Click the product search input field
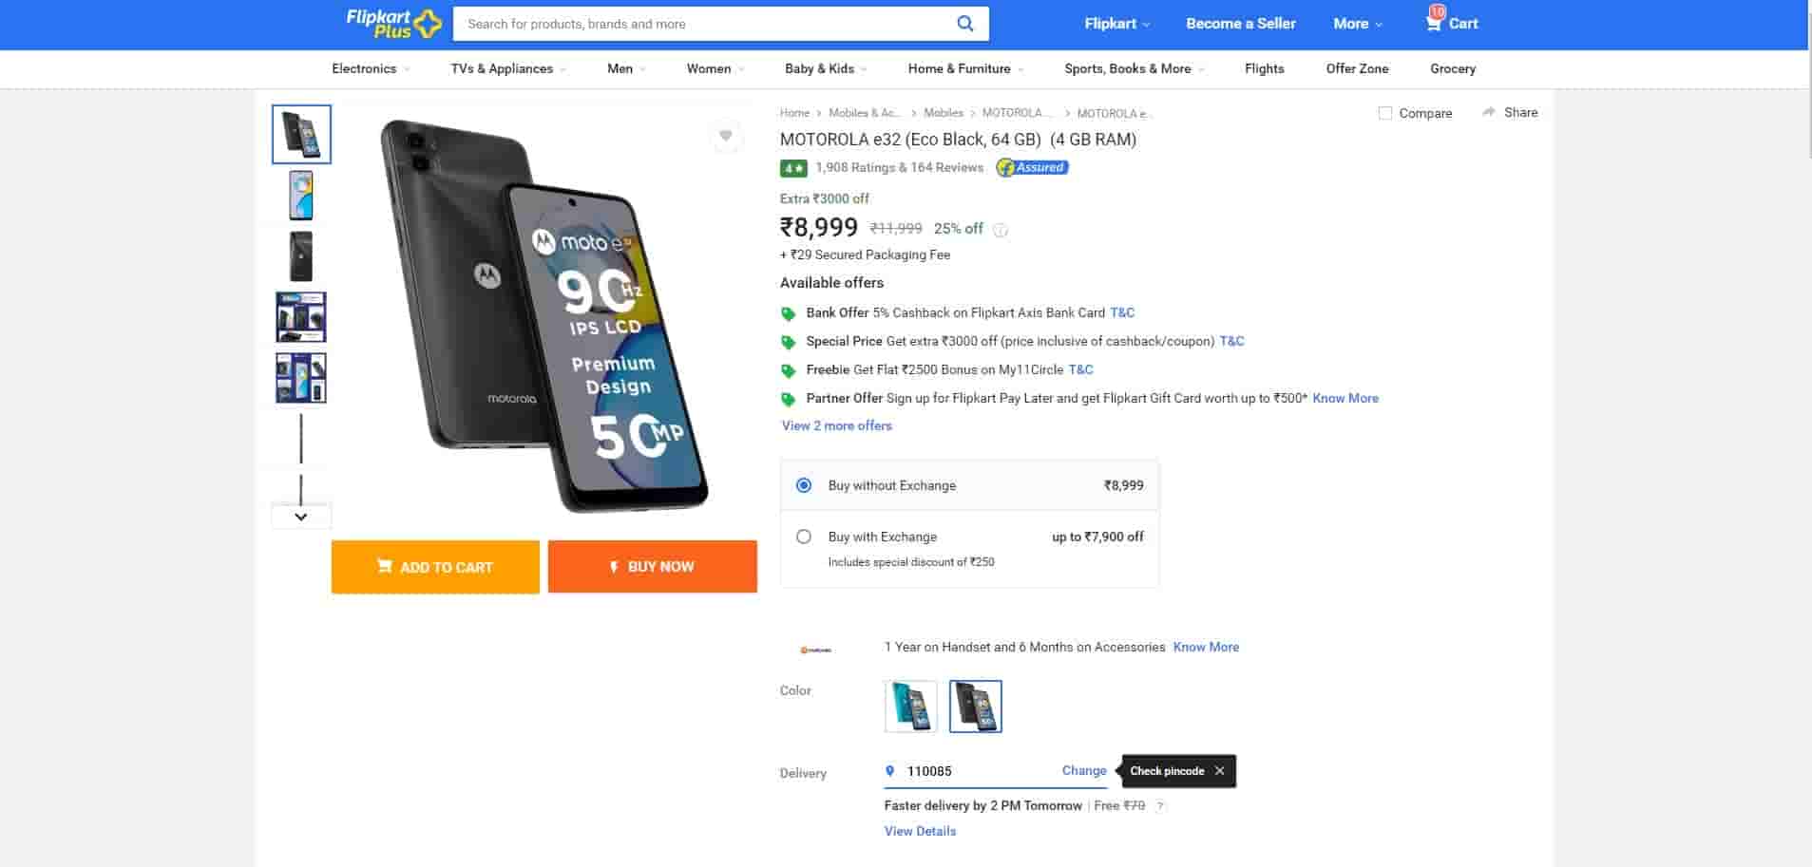 (703, 24)
